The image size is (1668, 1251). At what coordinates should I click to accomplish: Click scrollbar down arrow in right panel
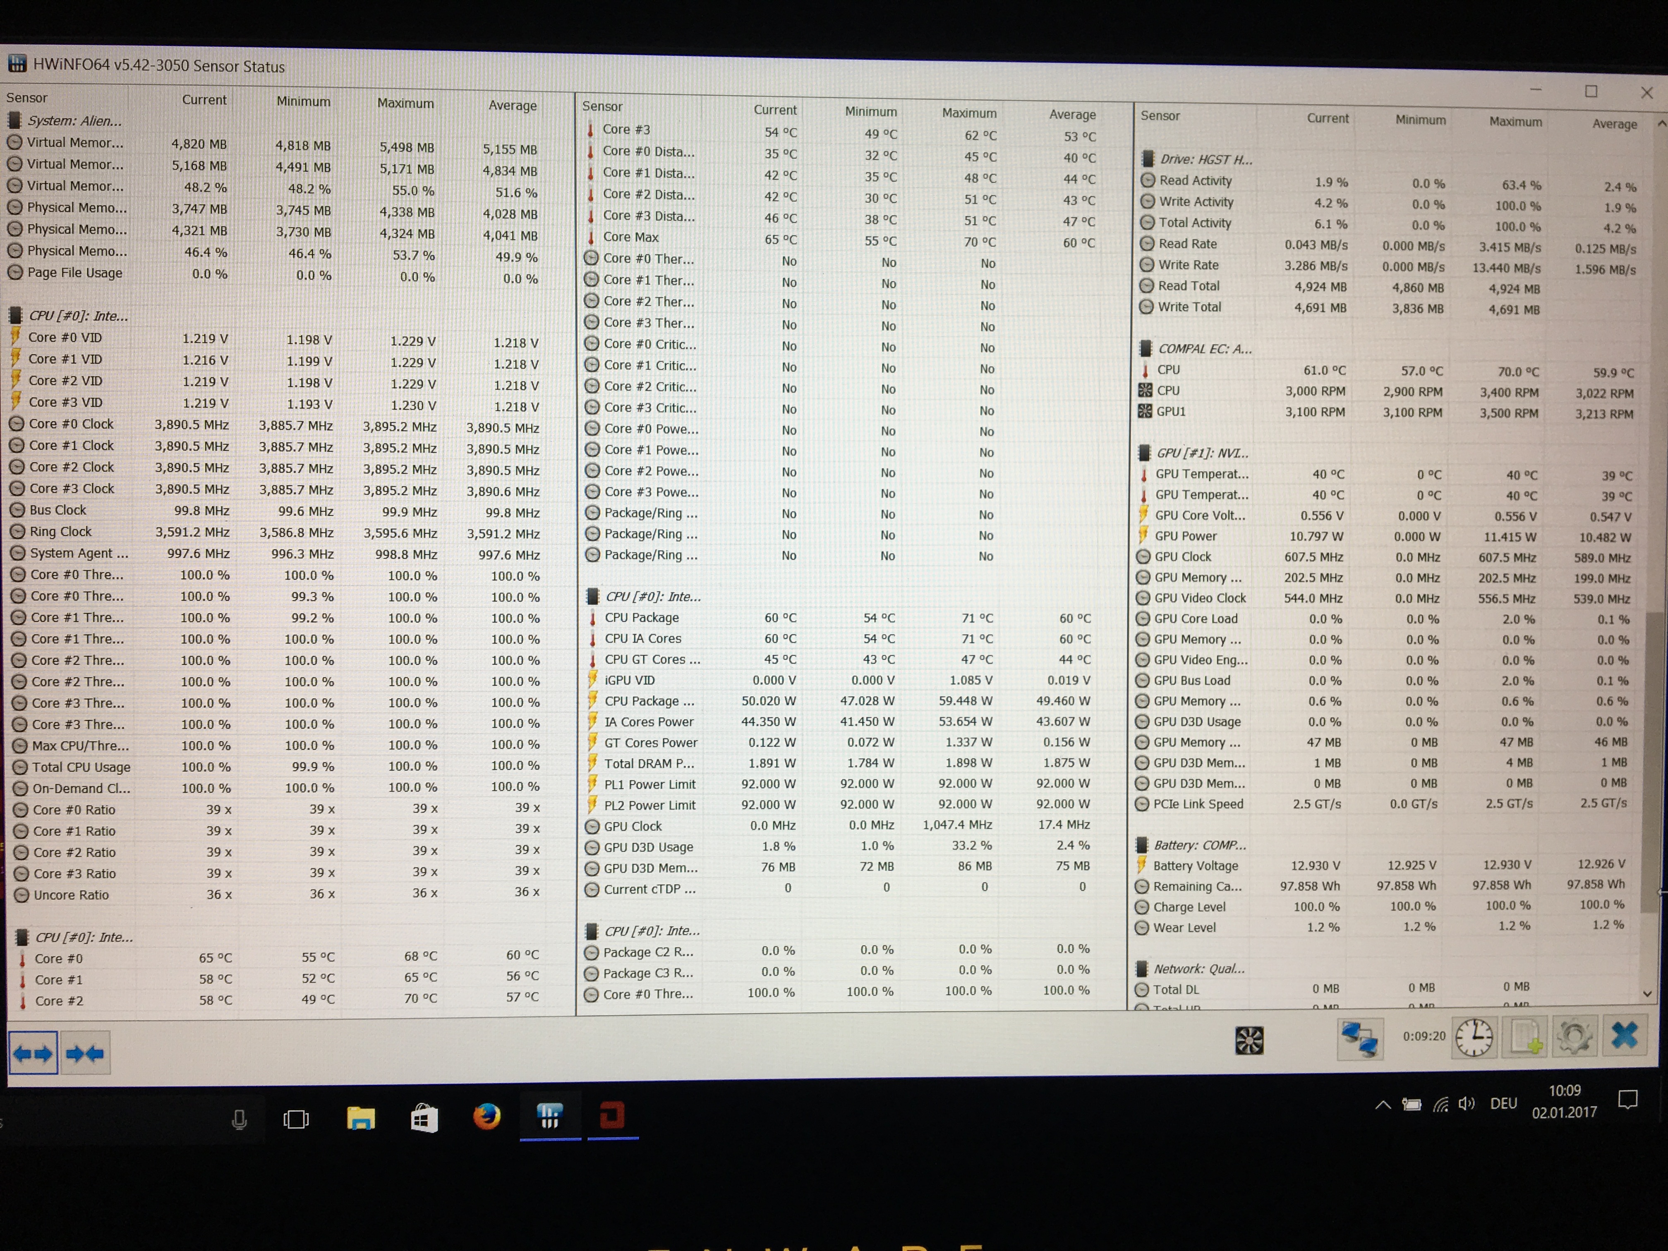click(1648, 994)
